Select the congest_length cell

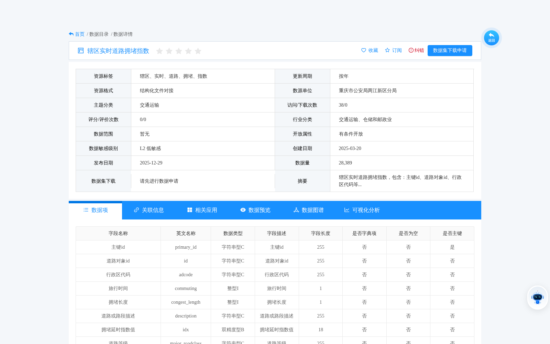coord(186,302)
